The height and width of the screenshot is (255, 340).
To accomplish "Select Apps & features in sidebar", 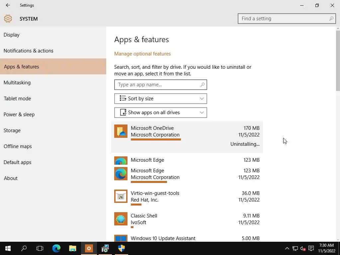I will pyautogui.click(x=53, y=66).
